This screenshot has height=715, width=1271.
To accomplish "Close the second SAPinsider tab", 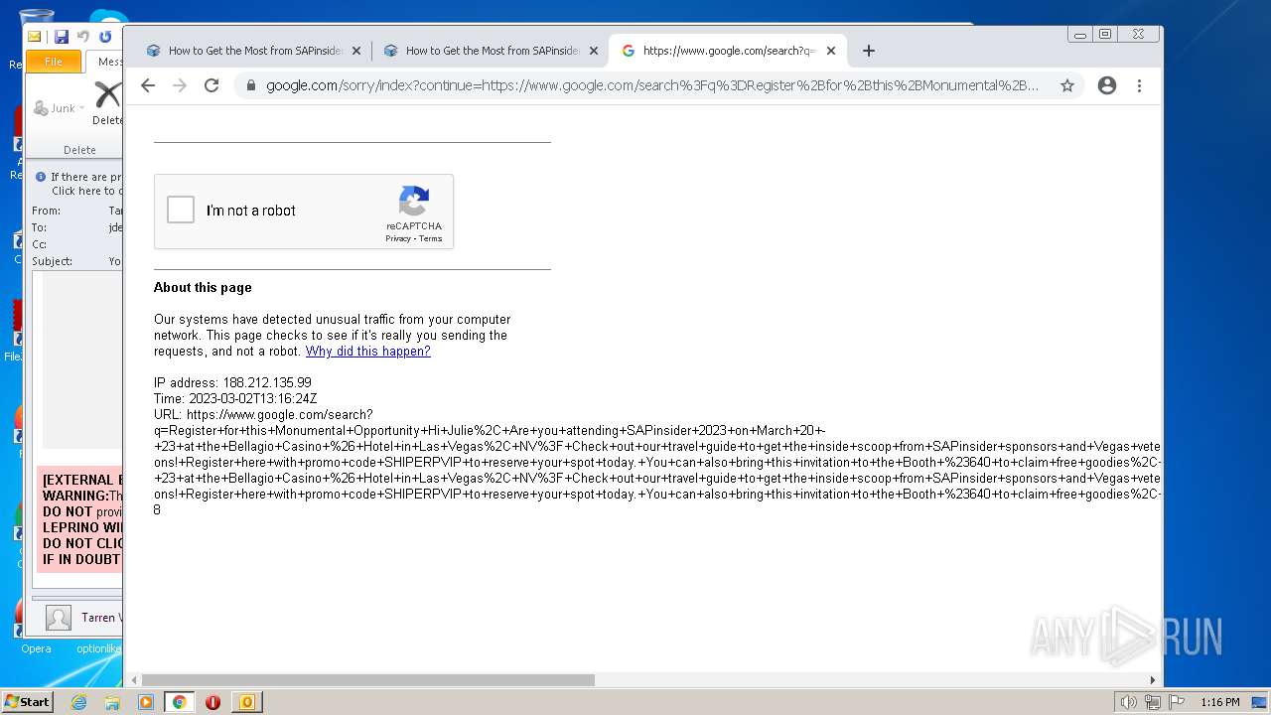I will click(x=594, y=51).
